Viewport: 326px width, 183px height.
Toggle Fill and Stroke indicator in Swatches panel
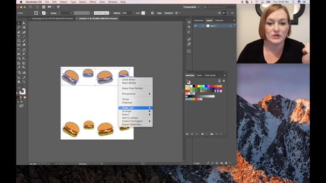pos(188,82)
